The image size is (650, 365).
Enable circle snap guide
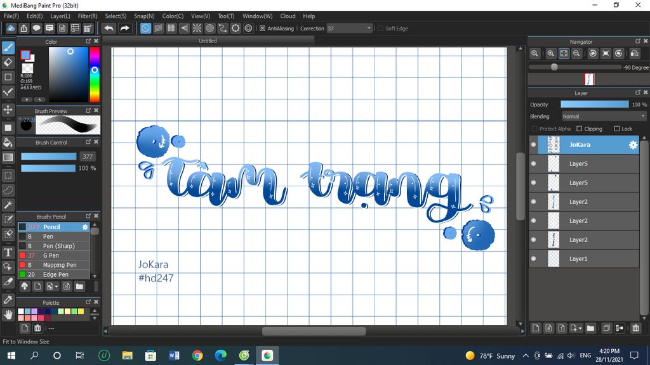tap(209, 28)
